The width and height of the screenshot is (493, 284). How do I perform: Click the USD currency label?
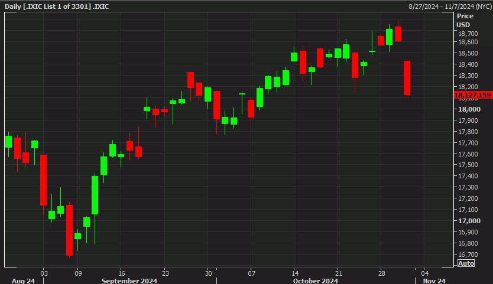[463, 25]
